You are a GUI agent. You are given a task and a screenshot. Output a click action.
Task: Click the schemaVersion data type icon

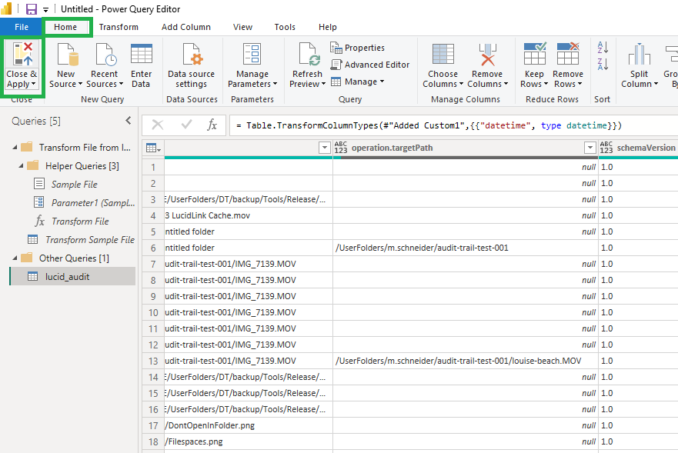606,148
